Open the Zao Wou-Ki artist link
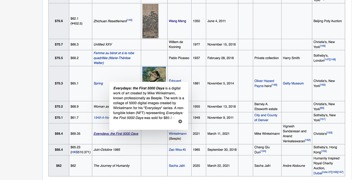The width and height of the screenshot is (352, 180). pos(177,150)
